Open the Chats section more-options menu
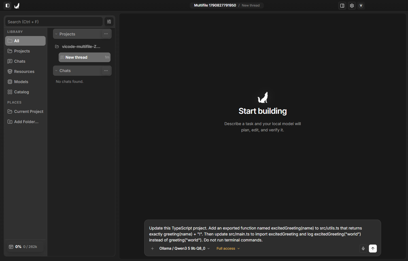Viewport: 408px width, 261px height. (106, 71)
